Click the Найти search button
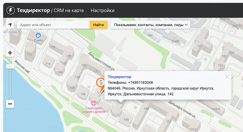This screenshot has width=243, height=132. pyautogui.click(x=98, y=25)
